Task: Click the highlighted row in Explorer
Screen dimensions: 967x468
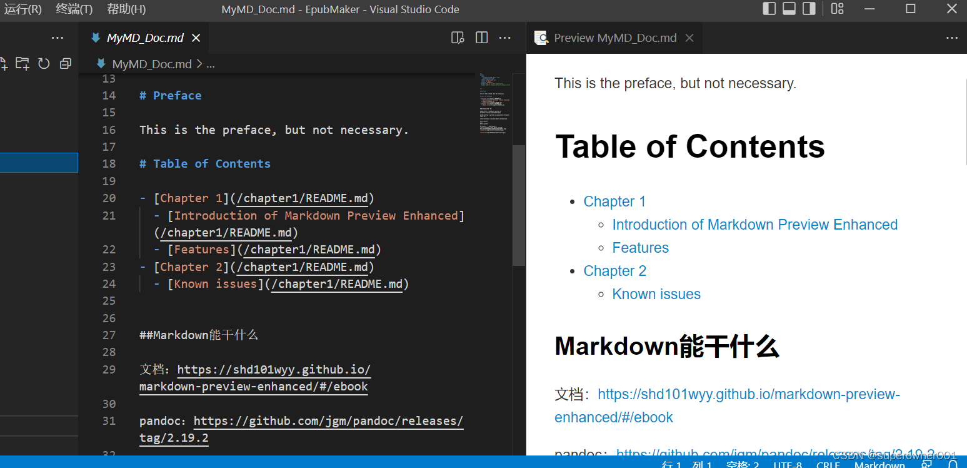Action: point(39,163)
